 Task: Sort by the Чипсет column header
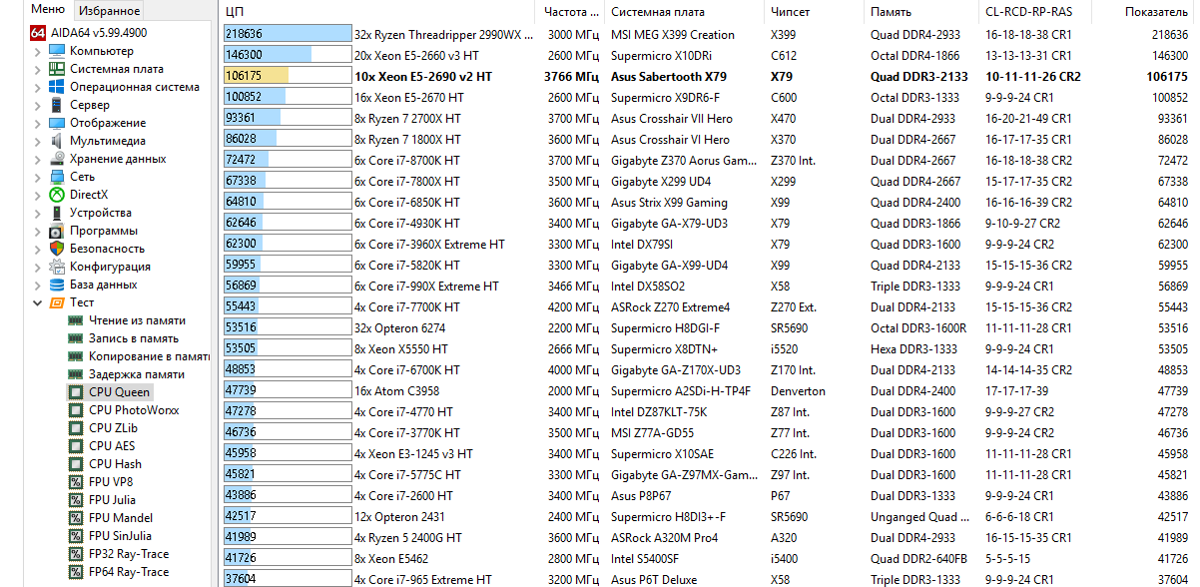814,12
